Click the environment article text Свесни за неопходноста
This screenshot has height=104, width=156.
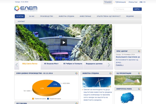[x=97, y=95]
